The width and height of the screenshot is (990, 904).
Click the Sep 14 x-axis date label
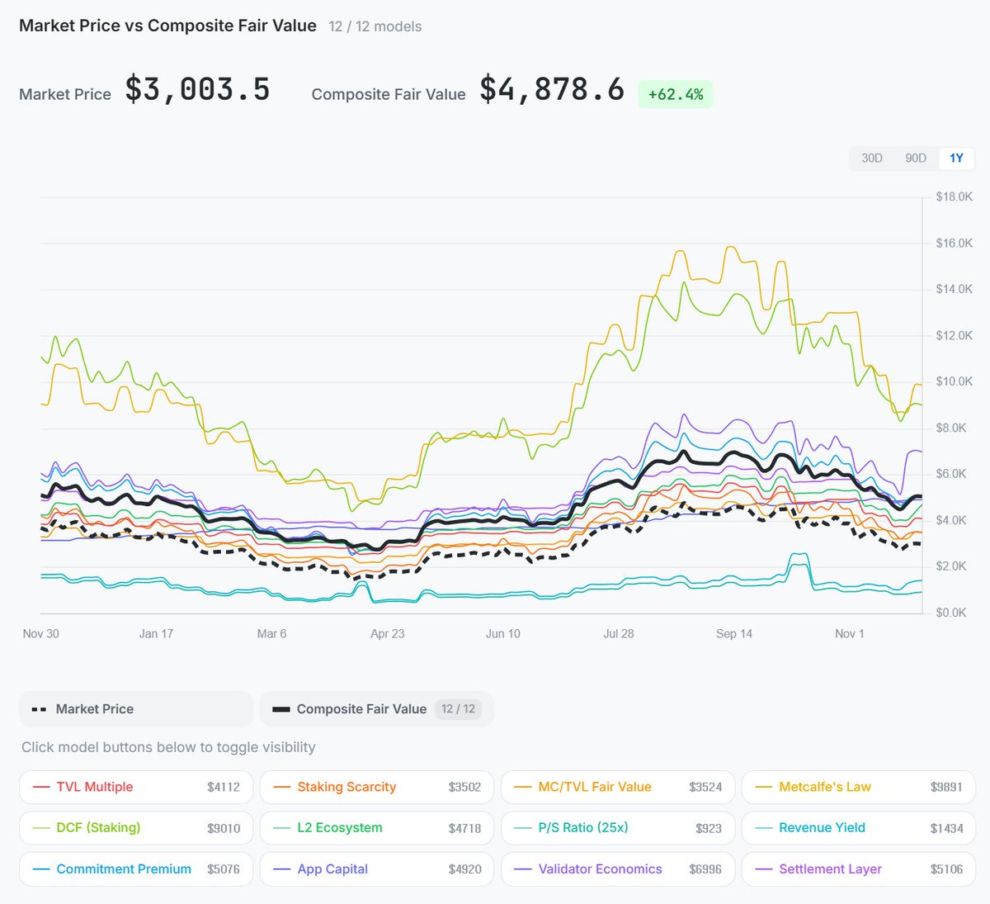click(733, 634)
